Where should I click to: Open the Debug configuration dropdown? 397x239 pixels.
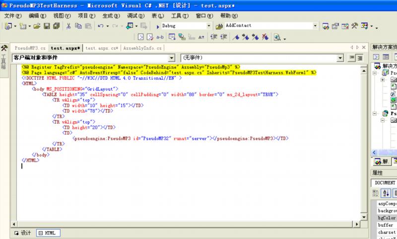(208, 26)
